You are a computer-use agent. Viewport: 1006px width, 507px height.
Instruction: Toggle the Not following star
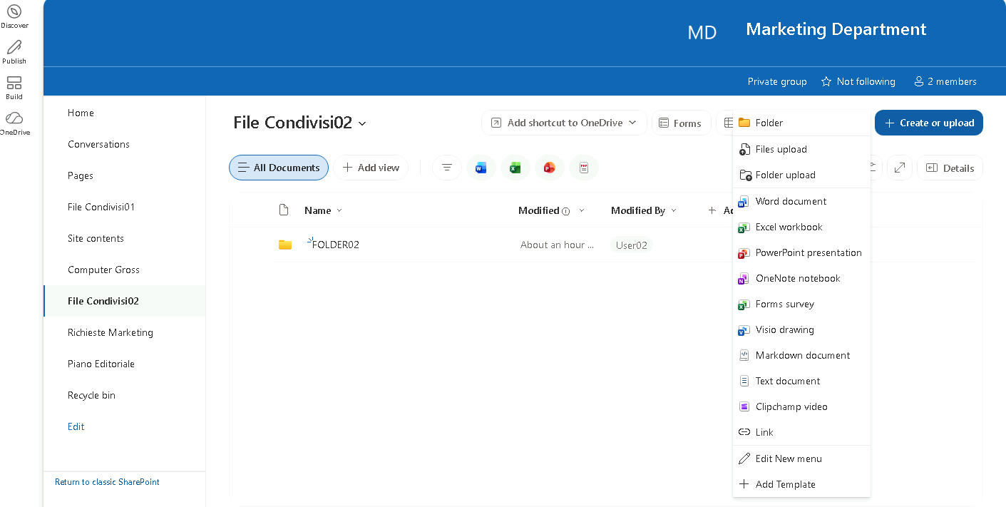click(826, 81)
